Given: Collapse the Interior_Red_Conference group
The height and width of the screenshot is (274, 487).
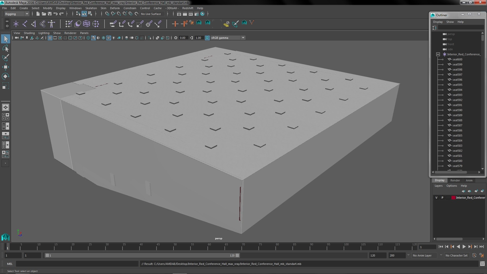Looking at the screenshot, I should pos(438,54).
